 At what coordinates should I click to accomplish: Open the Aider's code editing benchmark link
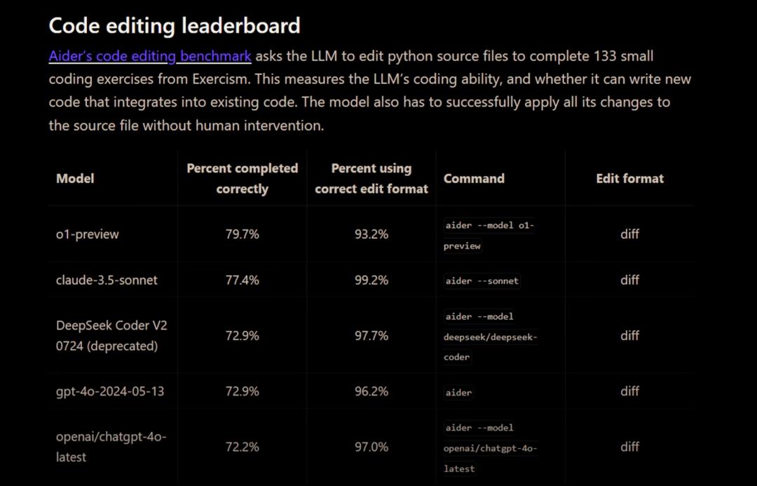coord(149,56)
